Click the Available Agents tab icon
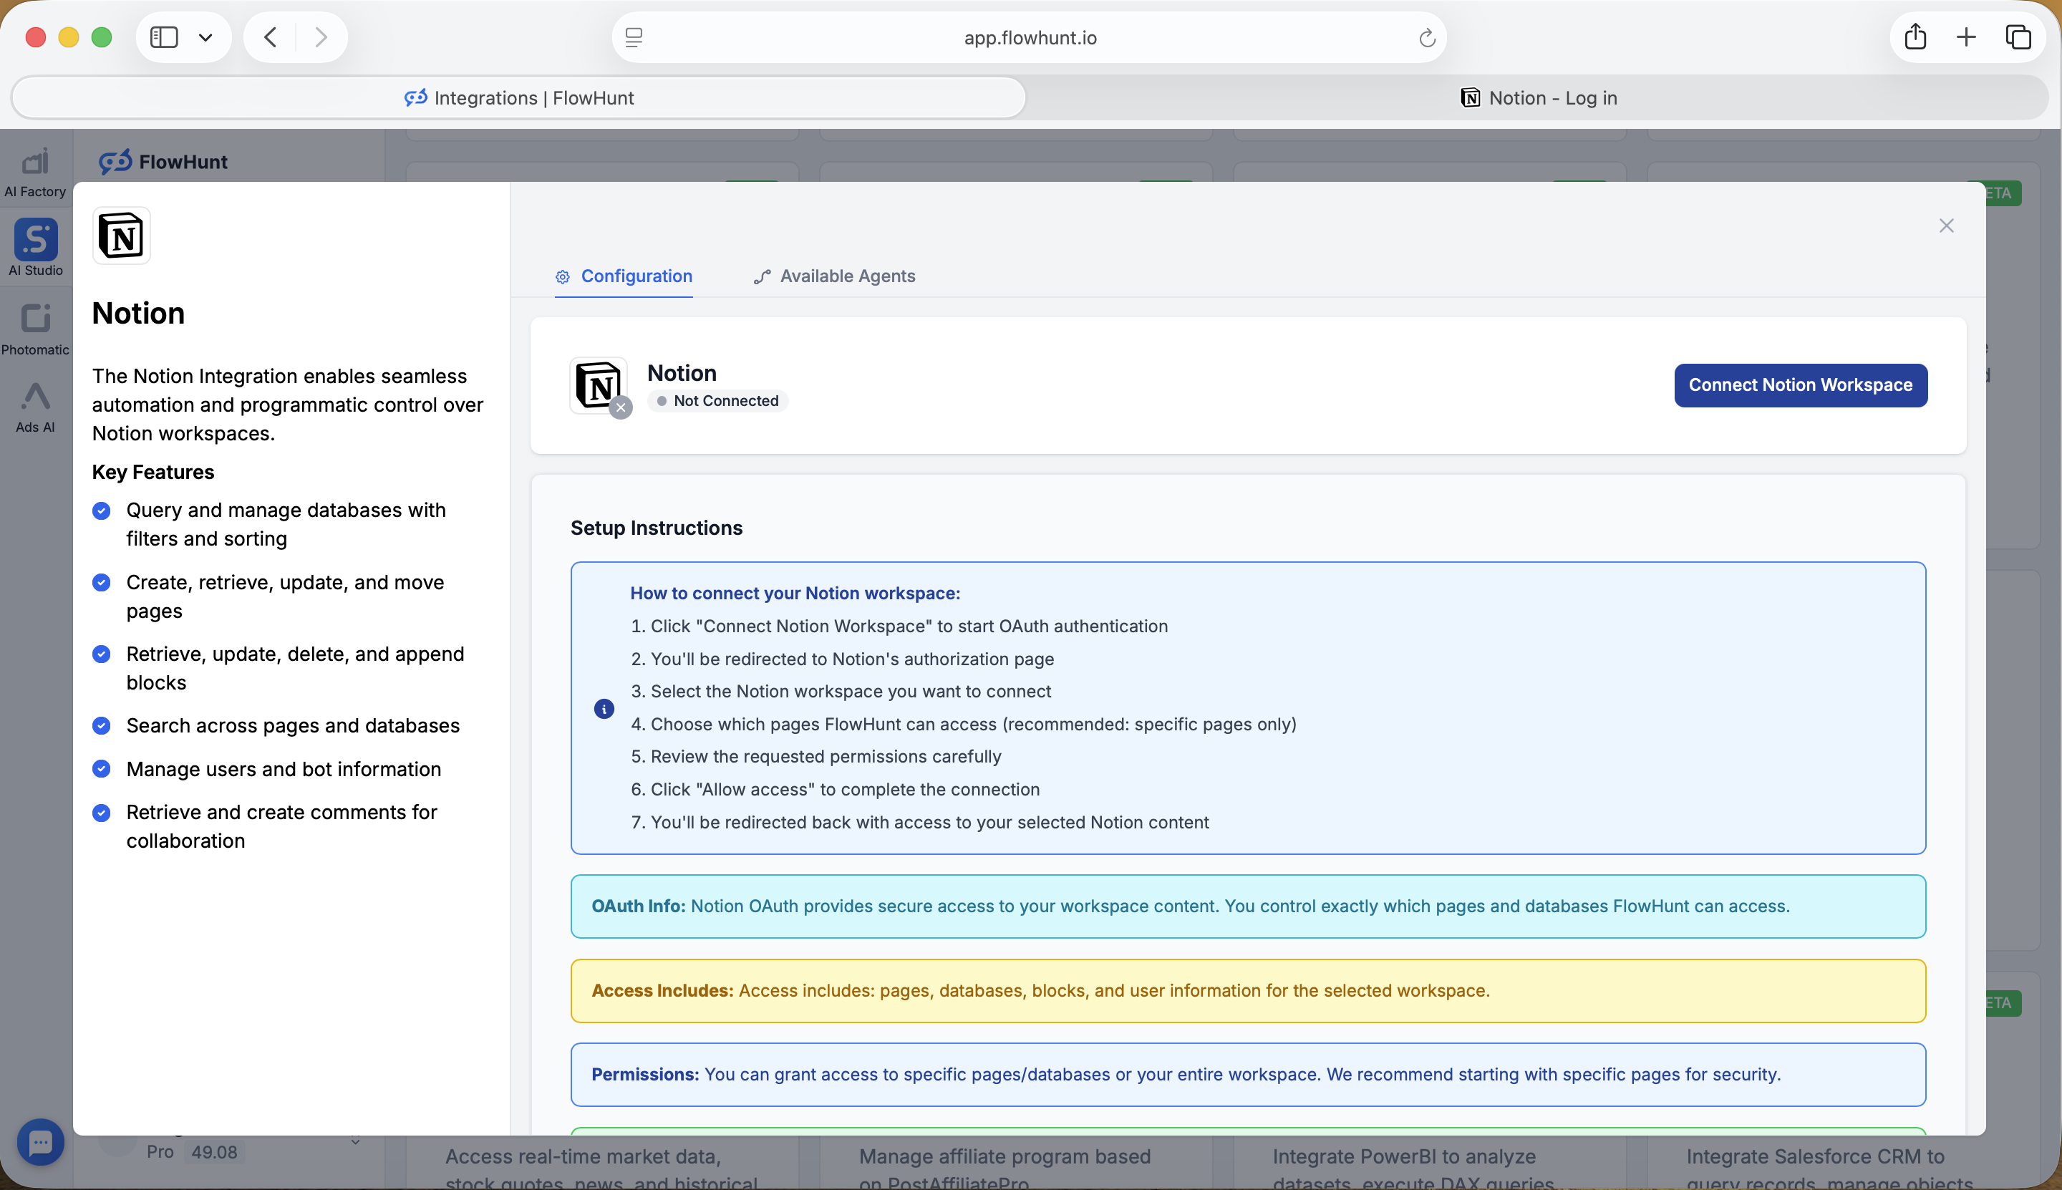This screenshot has width=2062, height=1190. coord(762,277)
